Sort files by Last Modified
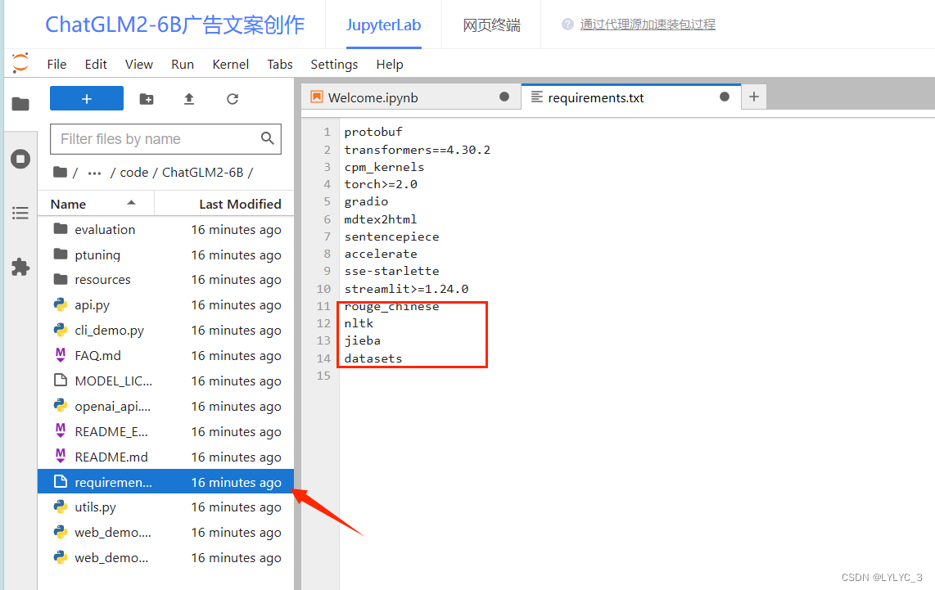Image resolution: width=935 pixels, height=590 pixels. coord(225,204)
